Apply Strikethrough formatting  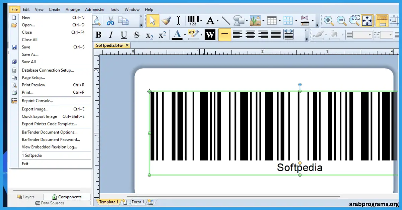136,35
